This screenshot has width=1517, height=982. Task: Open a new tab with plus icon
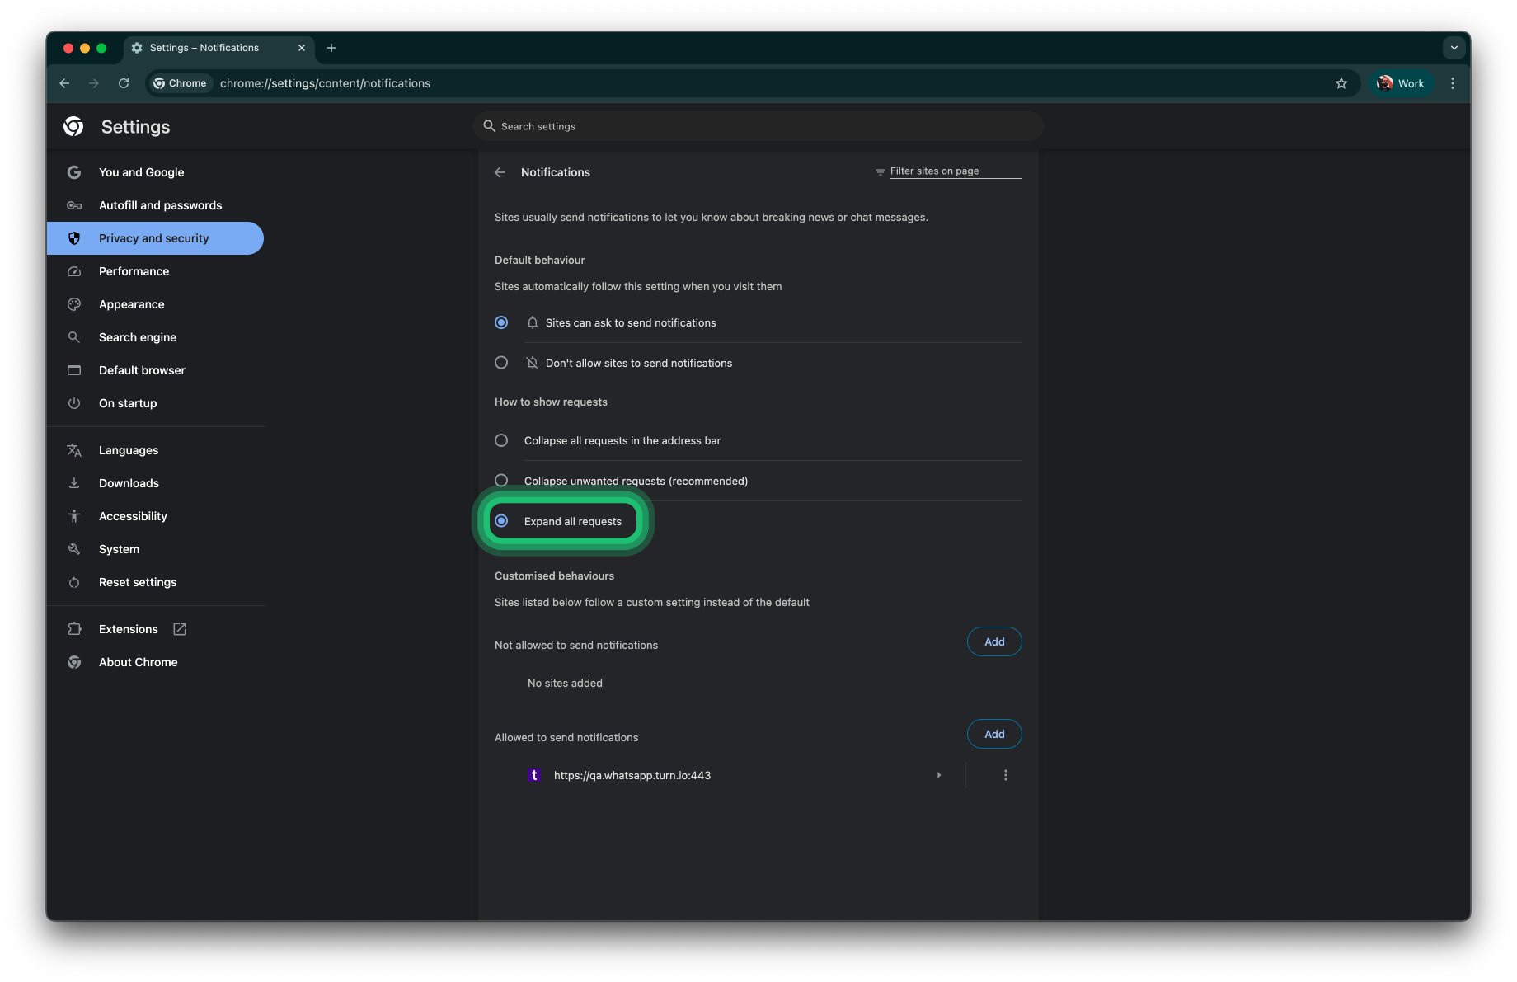pyautogui.click(x=331, y=48)
